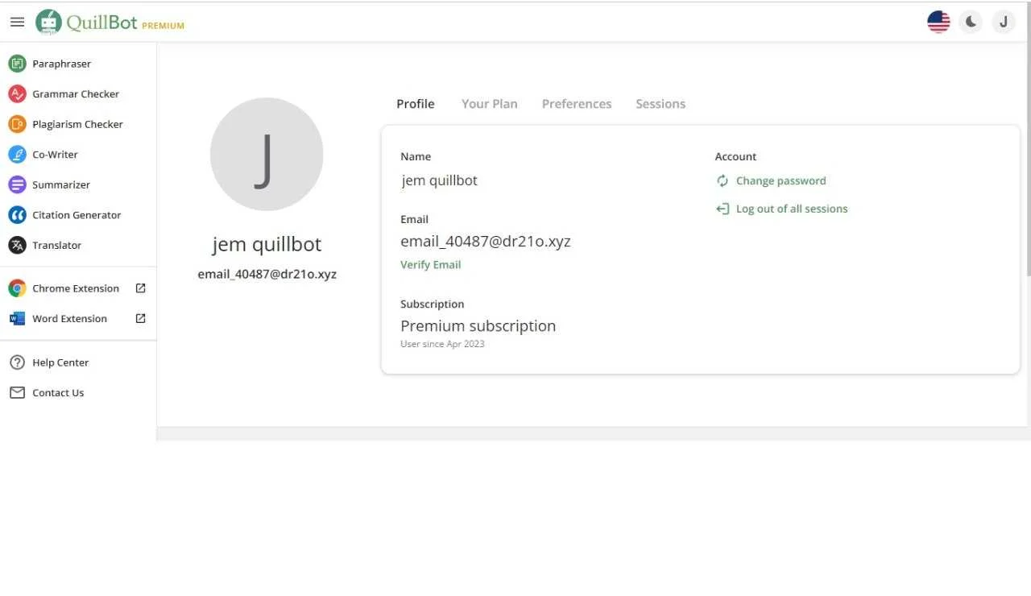Toggle dark mode with the moon icon
This screenshot has height=596, width=1031.
971,22
